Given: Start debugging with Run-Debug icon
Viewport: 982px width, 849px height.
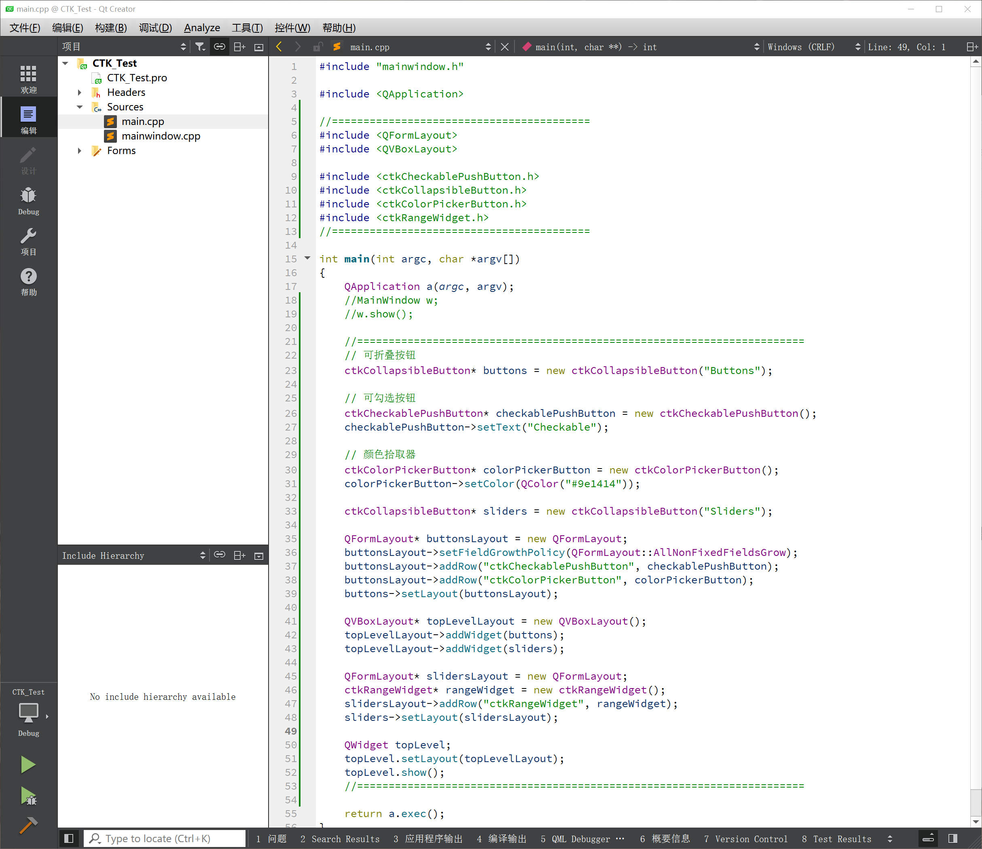Looking at the screenshot, I should [28, 796].
